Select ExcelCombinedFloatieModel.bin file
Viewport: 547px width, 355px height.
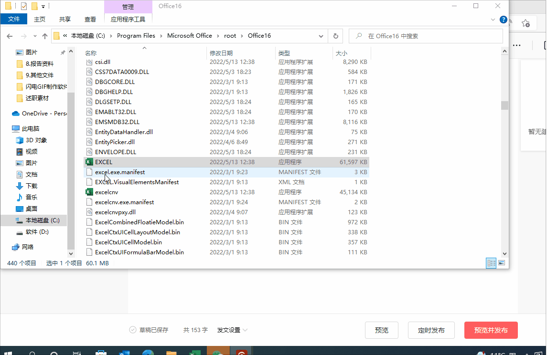point(226,222)
